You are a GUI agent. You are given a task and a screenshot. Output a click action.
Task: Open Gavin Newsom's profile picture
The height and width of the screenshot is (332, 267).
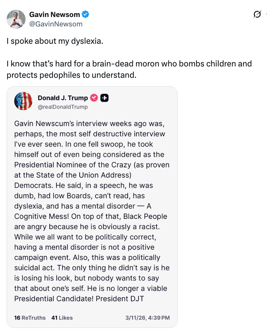click(x=16, y=19)
